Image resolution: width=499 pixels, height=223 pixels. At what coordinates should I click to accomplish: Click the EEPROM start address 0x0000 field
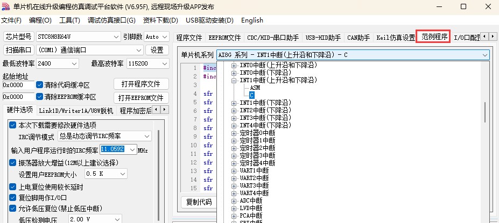(x=18, y=97)
